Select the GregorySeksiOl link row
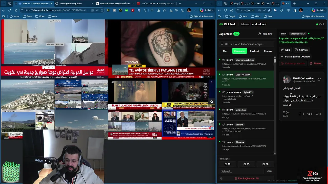Image resolution: width=328 pixels, height=184 pixels. click(x=245, y=79)
